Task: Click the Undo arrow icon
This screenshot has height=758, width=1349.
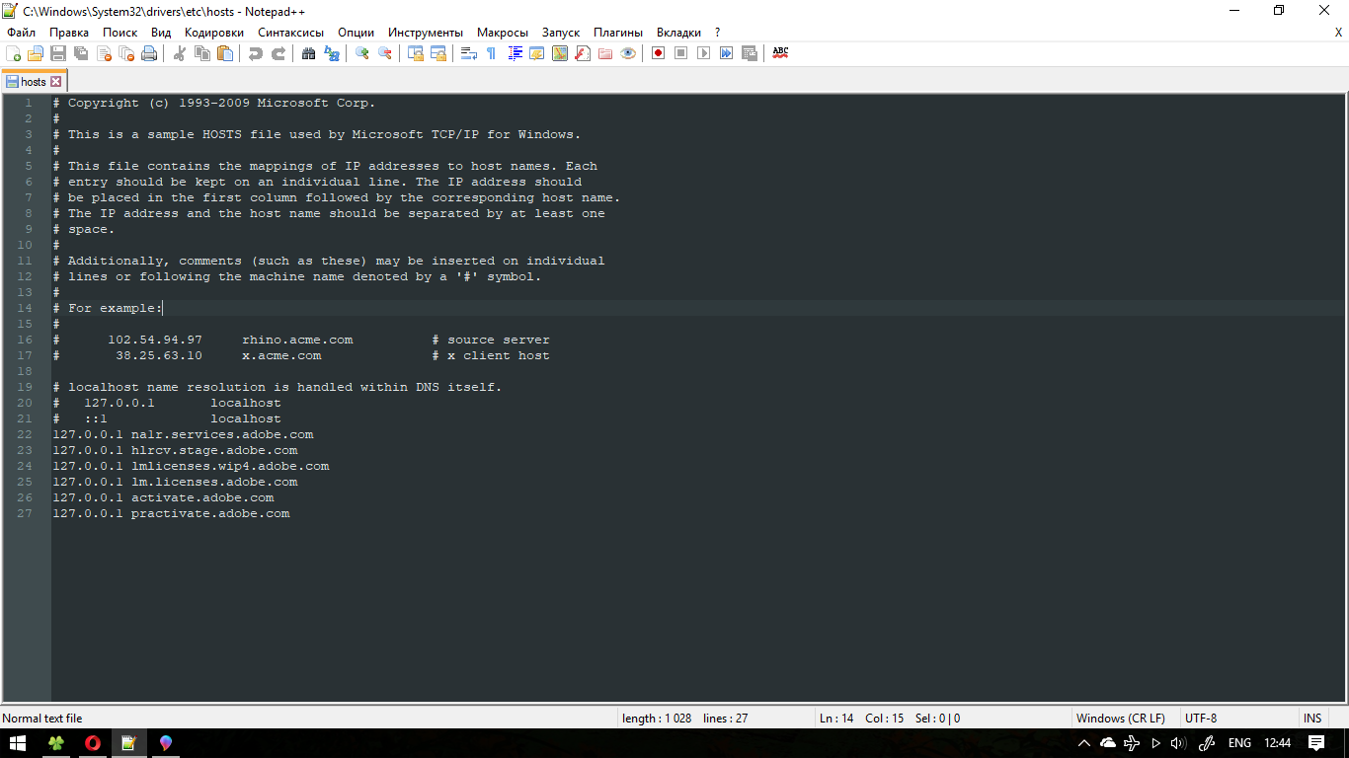Action: pos(256,53)
